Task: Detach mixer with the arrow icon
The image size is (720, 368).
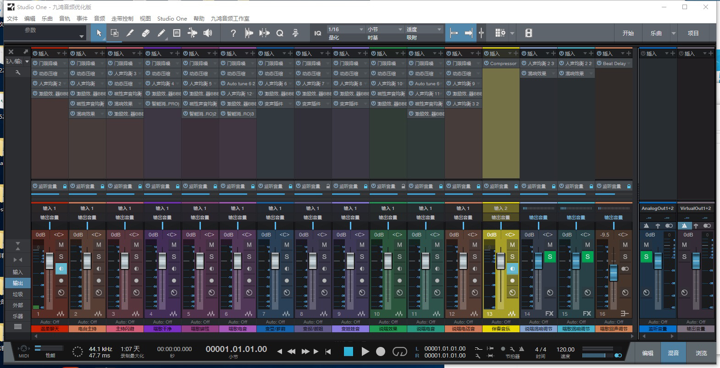Action: click(26, 52)
